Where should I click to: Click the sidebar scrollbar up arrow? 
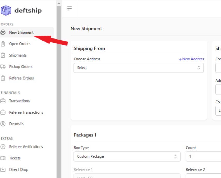click(x=59, y=3)
